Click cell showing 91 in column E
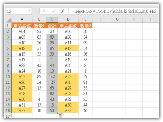Screen dimensions: 163x122 85,82
